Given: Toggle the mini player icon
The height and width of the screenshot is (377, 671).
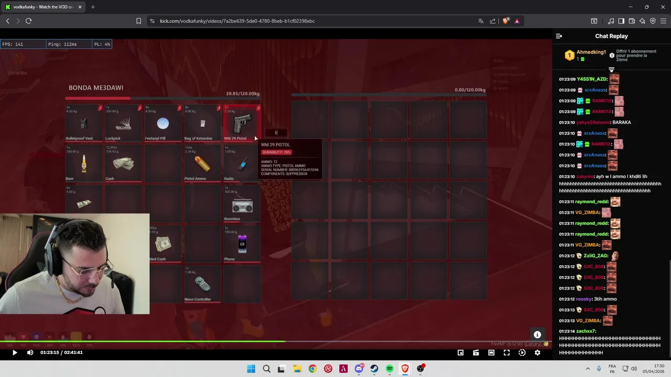Looking at the screenshot, I should pos(461,353).
